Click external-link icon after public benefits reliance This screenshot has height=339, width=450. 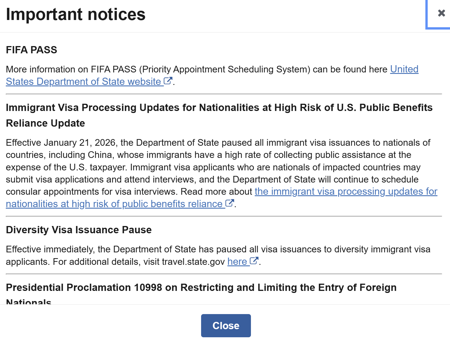[229, 203]
